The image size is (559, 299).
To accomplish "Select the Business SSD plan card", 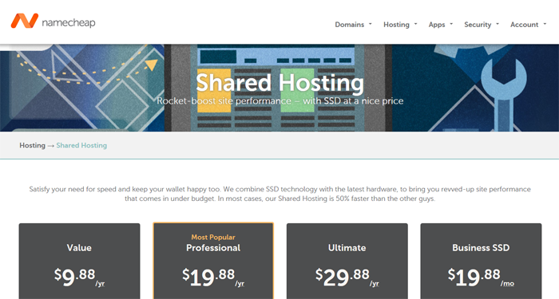I will 481,261.
